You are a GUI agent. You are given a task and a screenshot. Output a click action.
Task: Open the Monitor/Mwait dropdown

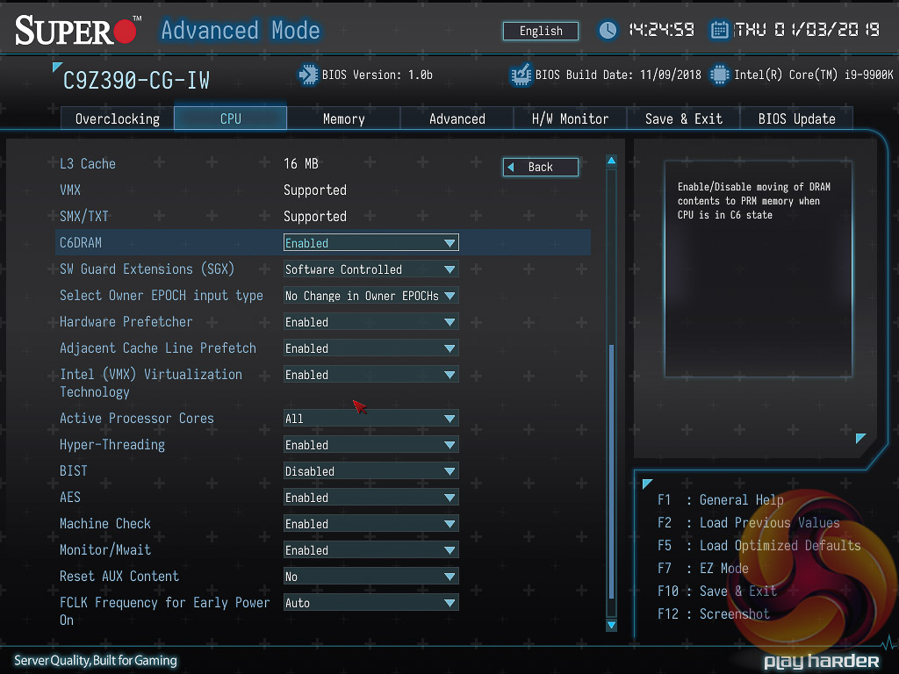coord(371,550)
